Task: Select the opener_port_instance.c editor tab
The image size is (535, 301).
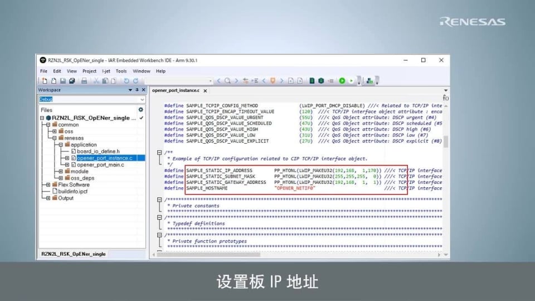Action: tap(176, 90)
